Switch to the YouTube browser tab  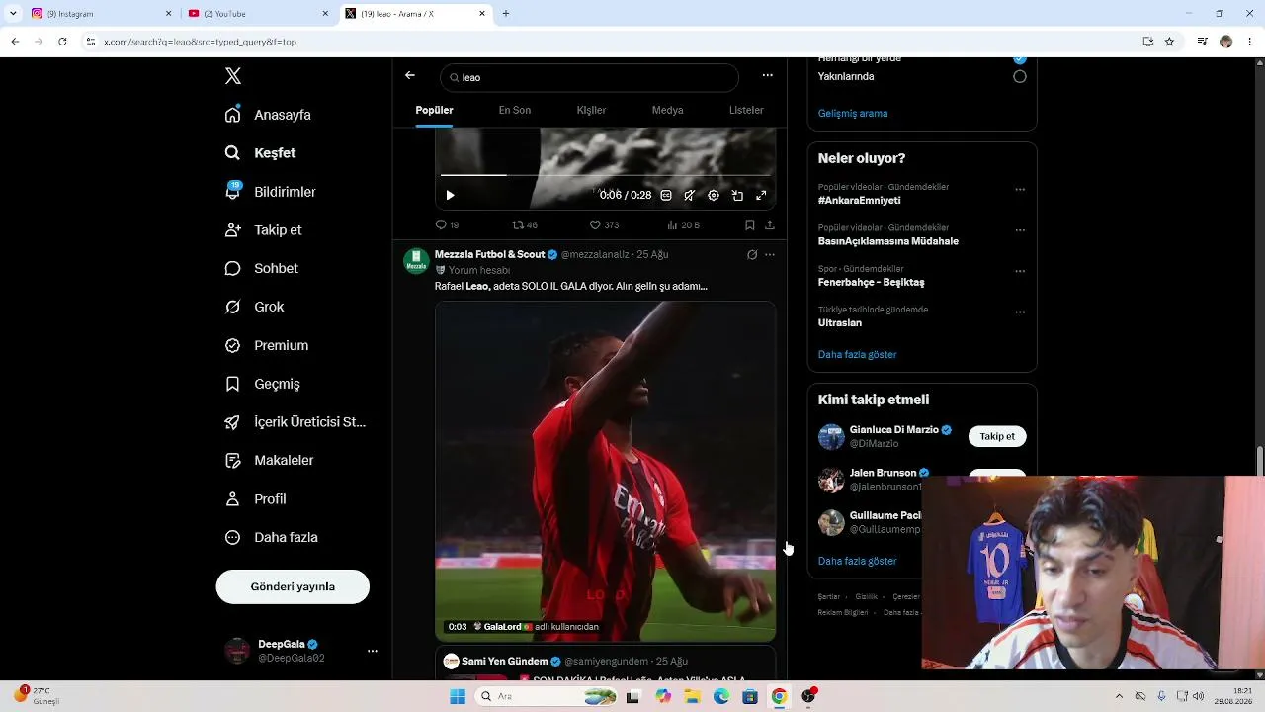(257, 14)
